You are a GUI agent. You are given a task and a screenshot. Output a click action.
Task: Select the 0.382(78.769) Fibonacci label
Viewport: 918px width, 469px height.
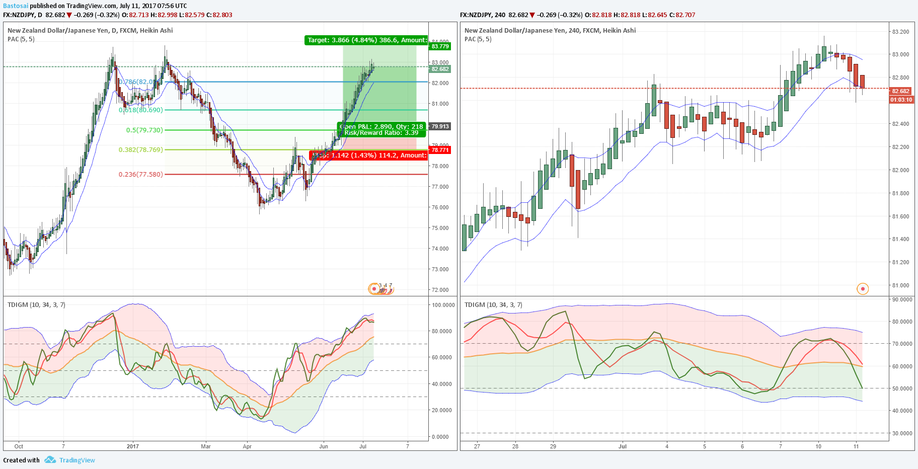(x=141, y=149)
